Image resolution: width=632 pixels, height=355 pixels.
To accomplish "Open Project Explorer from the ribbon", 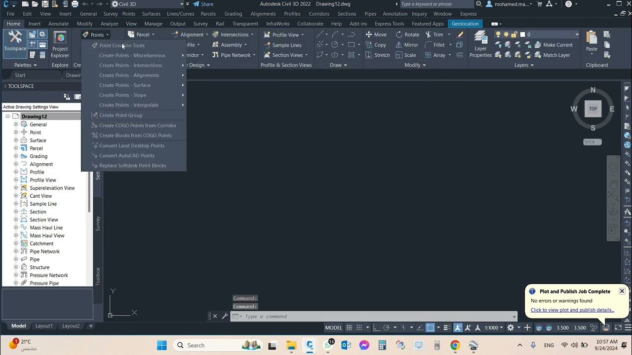I will click(60, 45).
